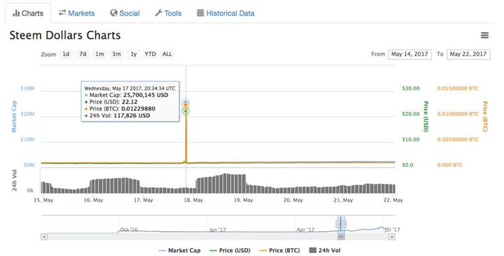
Task: Set zoom to ALL
Action: coord(167,54)
